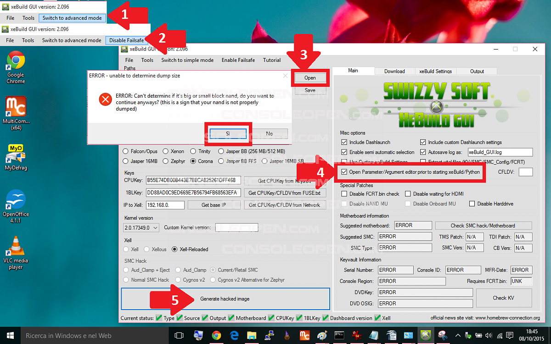The image size is (551, 344).
Task: Click the Check KV button
Action: (x=504, y=298)
